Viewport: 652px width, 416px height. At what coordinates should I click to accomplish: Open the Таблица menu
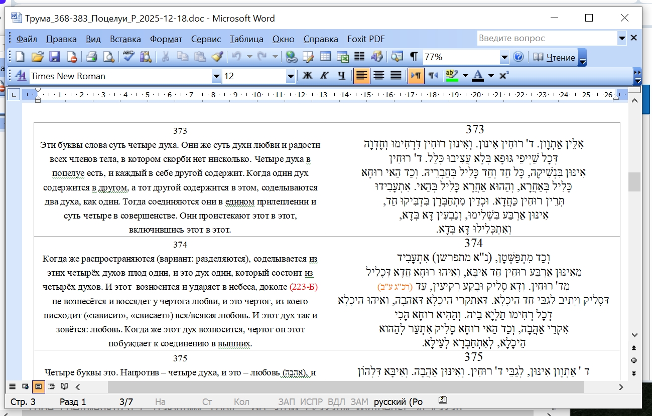[x=246, y=39]
